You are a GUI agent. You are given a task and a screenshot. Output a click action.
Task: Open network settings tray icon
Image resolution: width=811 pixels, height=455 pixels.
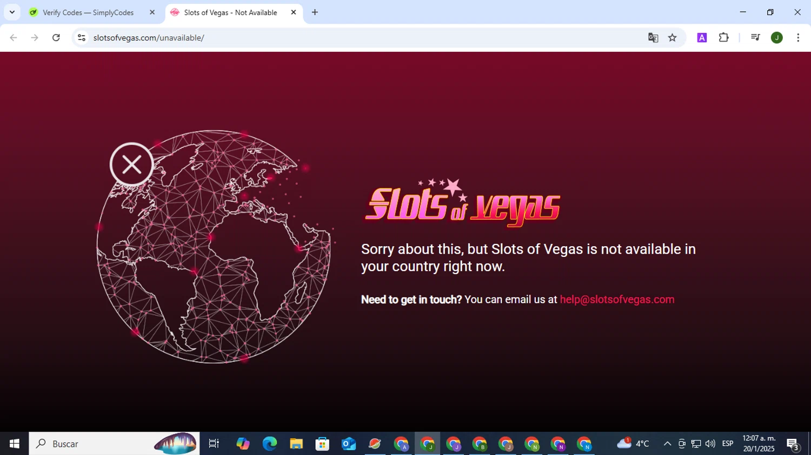point(696,444)
